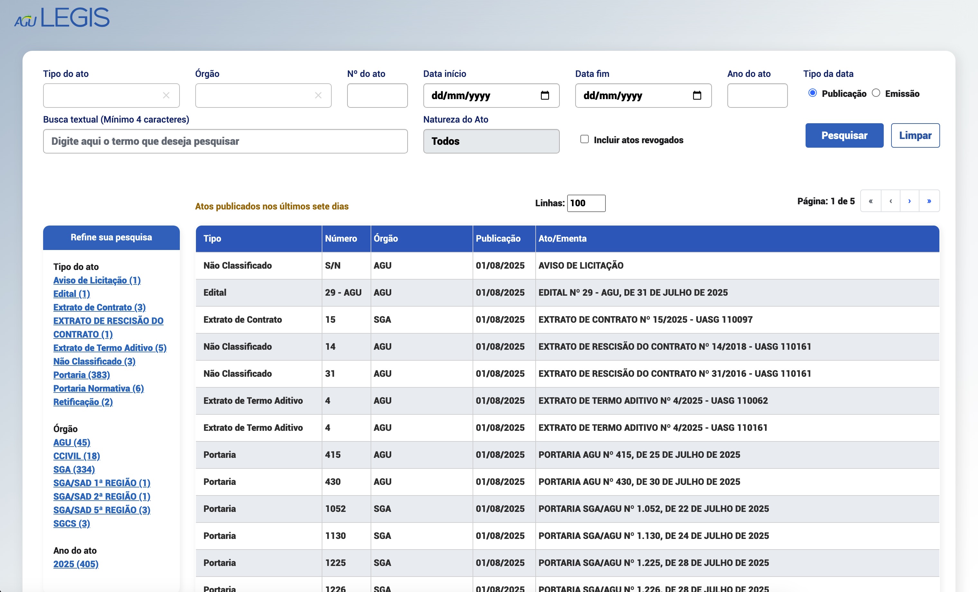Open RESCISÃO DO CONTRATO Nº 14/2018 row
This screenshot has height=592, width=978.
tap(567, 347)
